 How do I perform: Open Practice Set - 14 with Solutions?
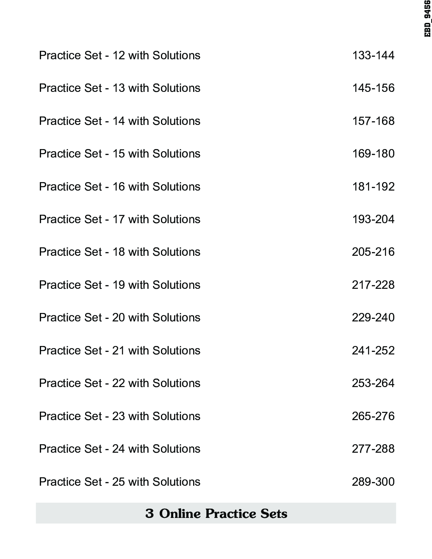119,121
